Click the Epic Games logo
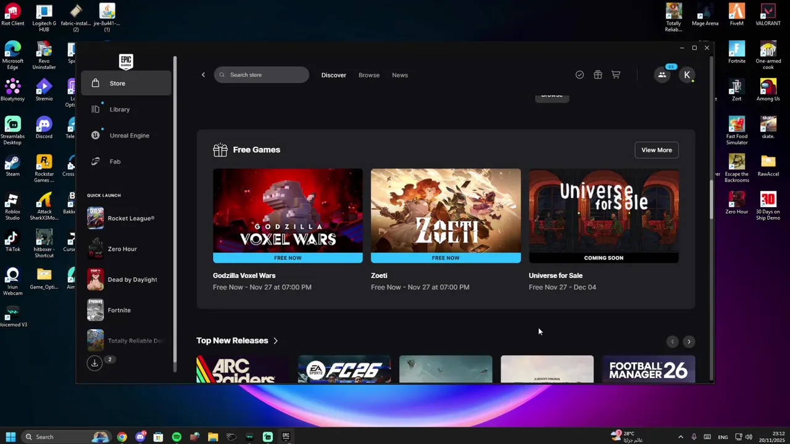Screen dimensions: 790x444 (x=126, y=61)
